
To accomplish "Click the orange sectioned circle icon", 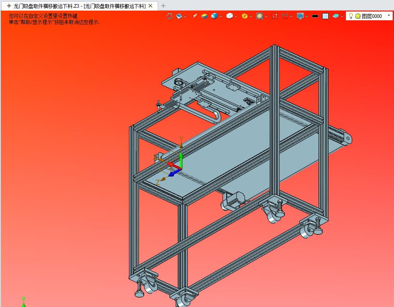I will click(x=245, y=16).
